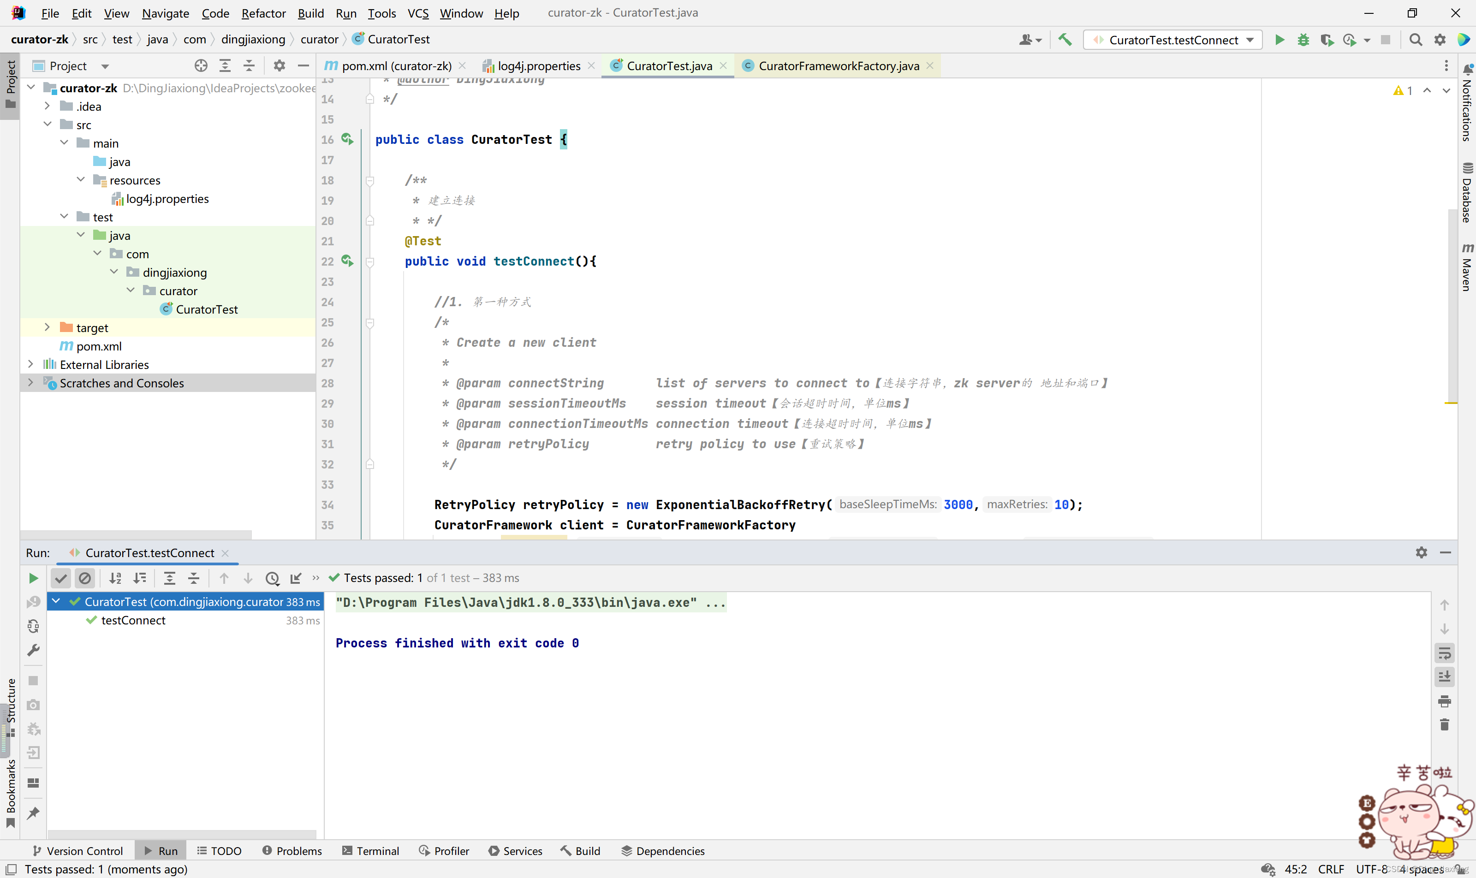
Task: Expand the External Libraries tree node
Action: [x=31, y=364]
